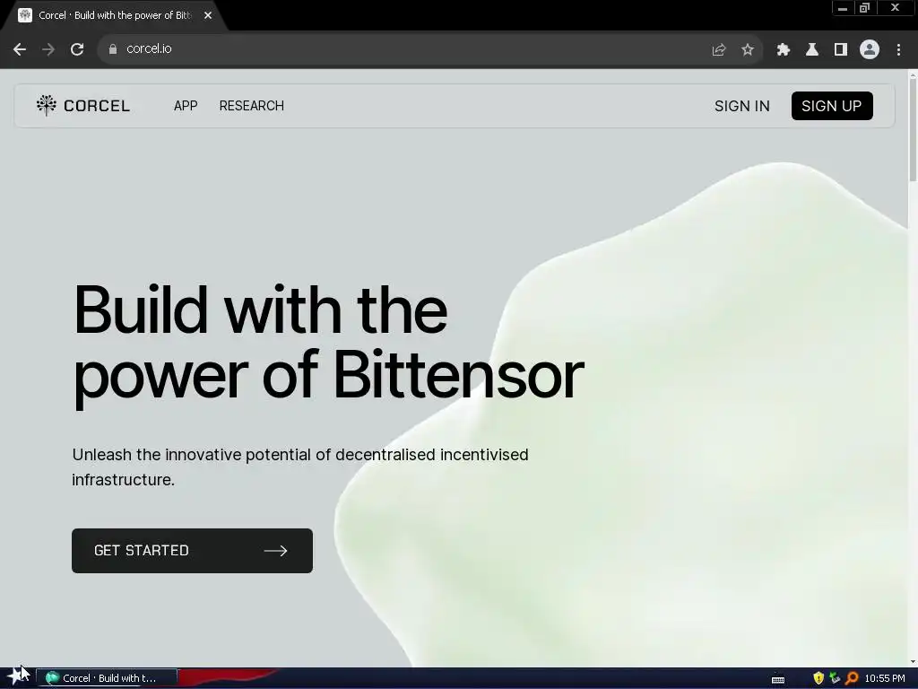Click the GET STARTED button

pos(192,551)
